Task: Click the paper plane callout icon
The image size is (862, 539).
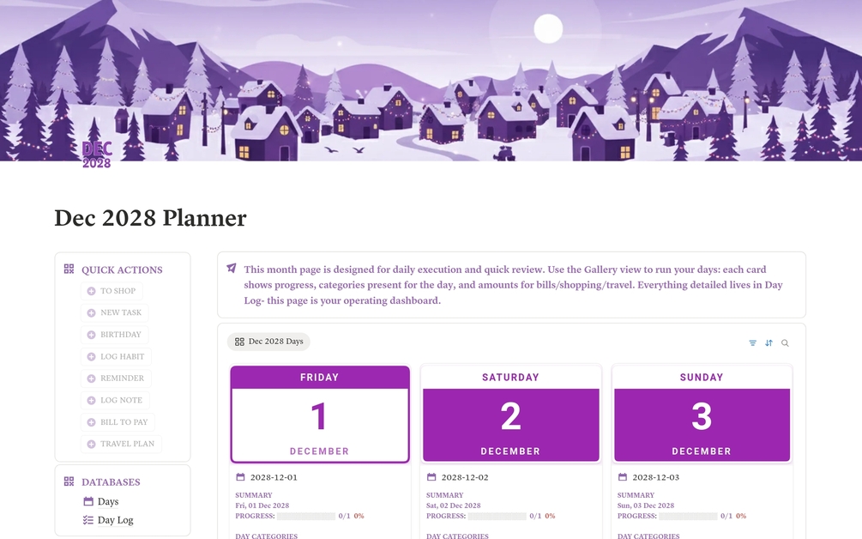Action: [x=232, y=269]
